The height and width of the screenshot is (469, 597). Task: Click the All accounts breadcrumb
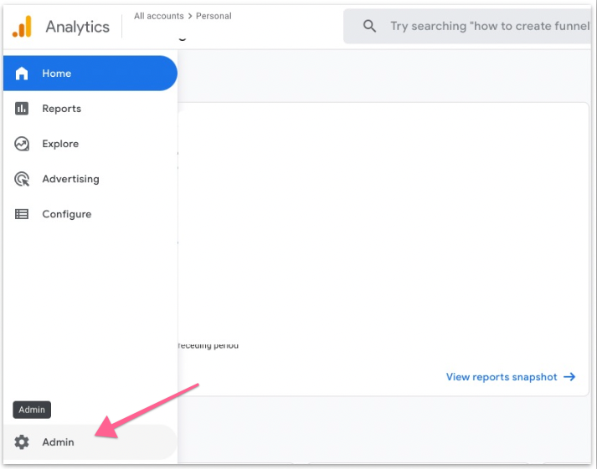click(159, 16)
